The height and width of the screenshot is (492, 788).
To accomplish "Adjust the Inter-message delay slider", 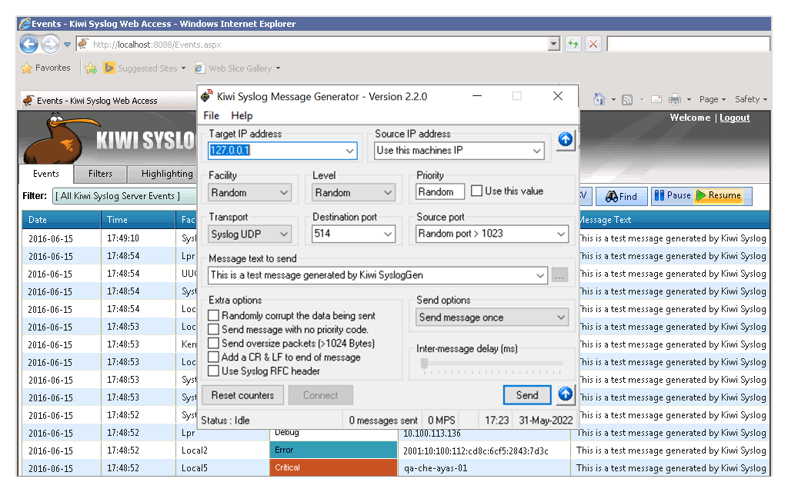I will point(424,362).
